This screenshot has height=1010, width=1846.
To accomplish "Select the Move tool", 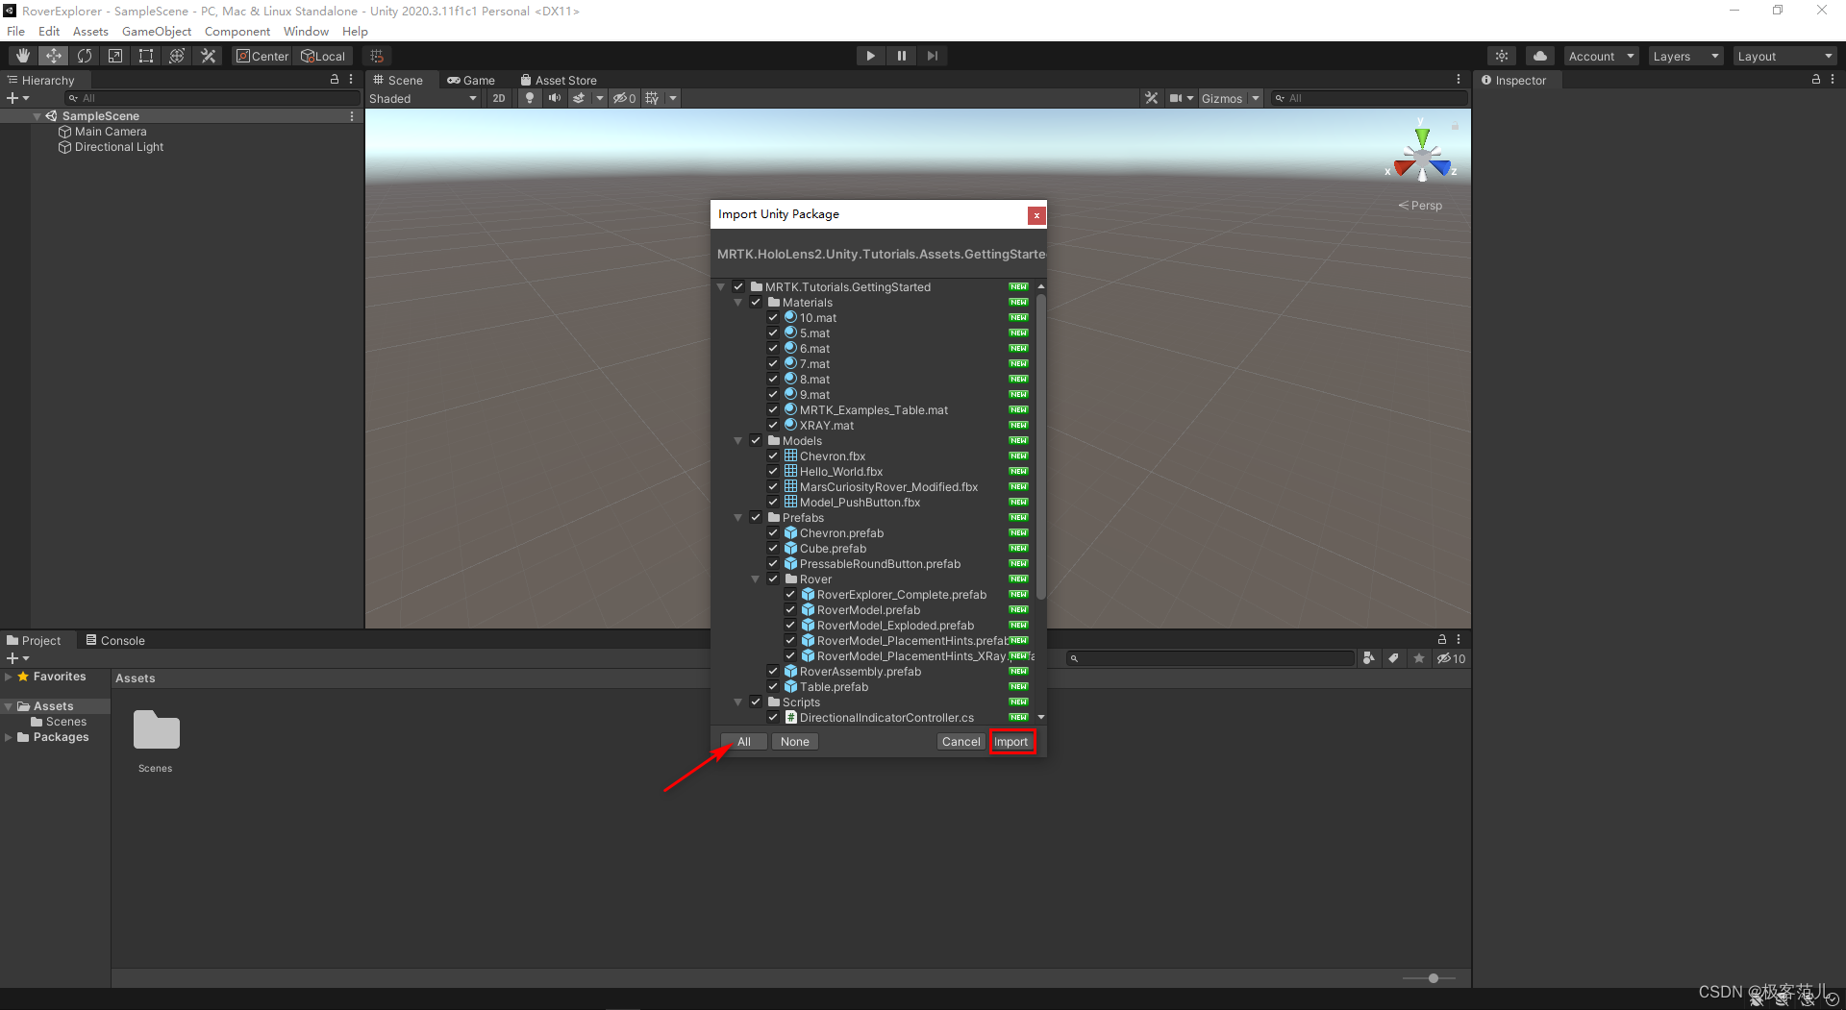I will tap(54, 56).
